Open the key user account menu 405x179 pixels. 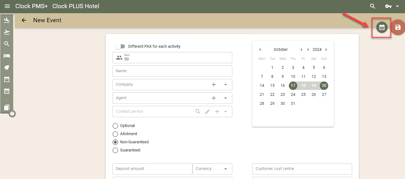[x=388, y=6]
